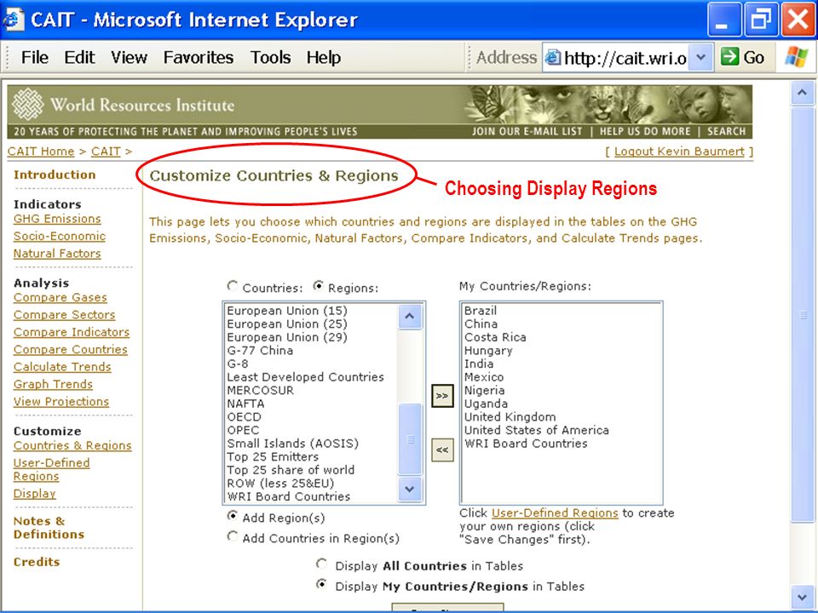
Task: Click the Go arrow icon
Action: tap(729, 56)
